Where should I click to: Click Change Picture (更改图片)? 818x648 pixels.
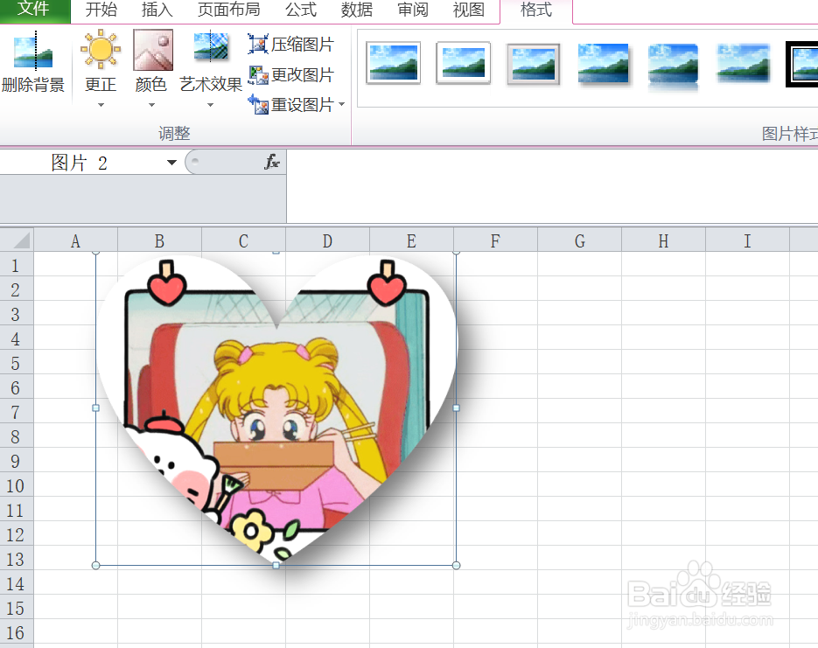pyautogui.click(x=290, y=74)
